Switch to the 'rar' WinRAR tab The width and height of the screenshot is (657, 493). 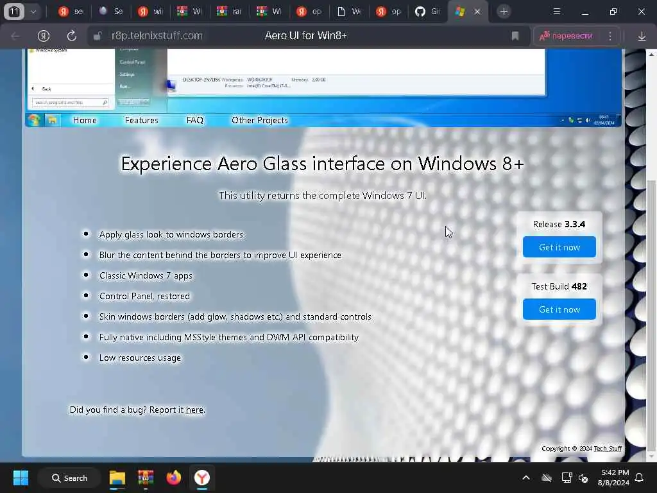(x=229, y=12)
